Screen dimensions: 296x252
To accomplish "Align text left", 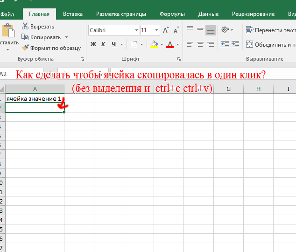I will point(190,44).
